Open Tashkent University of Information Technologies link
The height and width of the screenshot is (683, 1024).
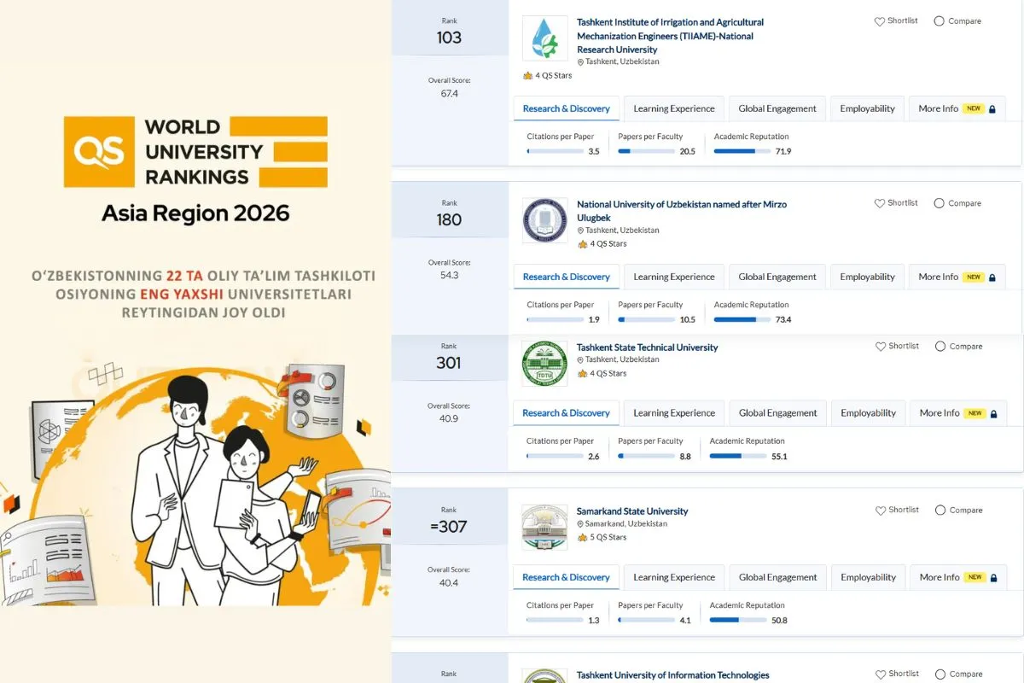click(673, 675)
